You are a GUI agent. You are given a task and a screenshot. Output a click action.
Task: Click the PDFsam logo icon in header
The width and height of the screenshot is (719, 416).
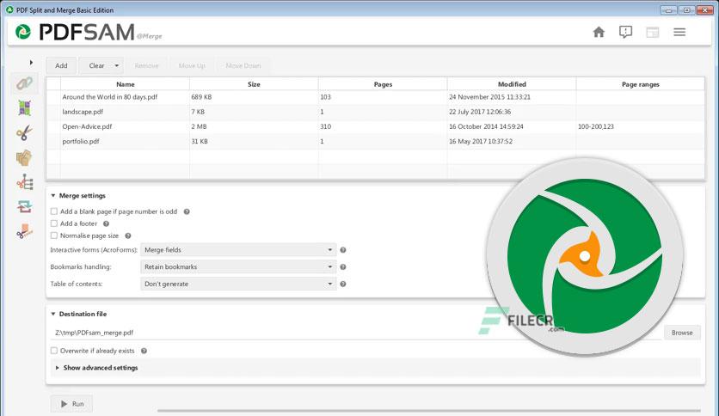coord(23,32)
